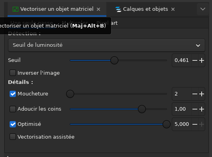Decrease the Seuil value with minus
Image resolution: width=212 pixels, height=157 pixels.
coord(195,60)
